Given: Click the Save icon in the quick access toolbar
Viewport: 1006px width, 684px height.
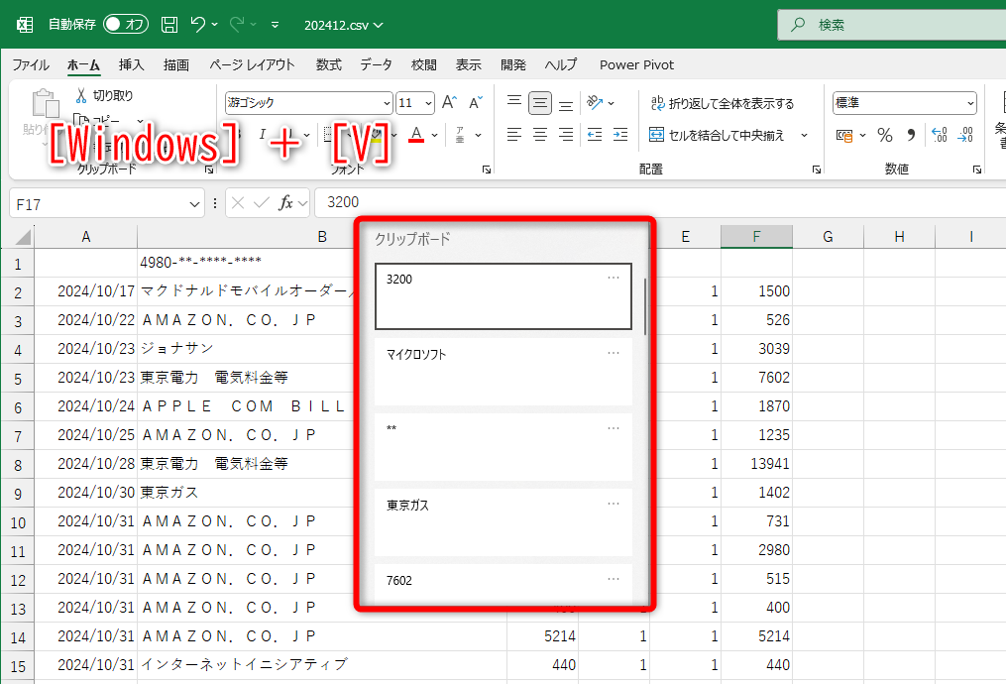Looking at the screenshot, I should tap(168, 25).
